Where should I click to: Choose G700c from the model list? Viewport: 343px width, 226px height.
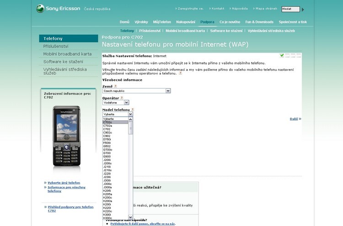pyautogui.click(x=115, y=150)
